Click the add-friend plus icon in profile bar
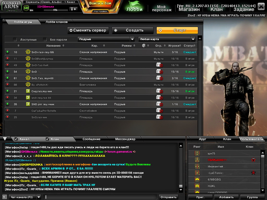267x200 pixels. click(x=74, y=9)
